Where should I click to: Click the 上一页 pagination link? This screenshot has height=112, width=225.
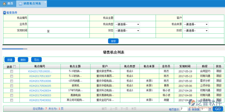pyautogui.click(x=114, y=109)
